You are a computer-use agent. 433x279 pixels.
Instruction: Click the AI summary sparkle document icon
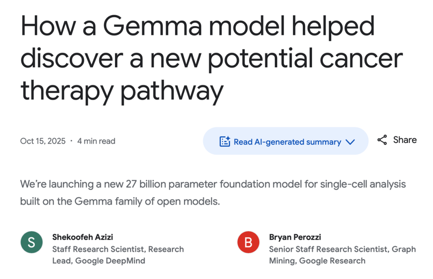coord(225,142)
